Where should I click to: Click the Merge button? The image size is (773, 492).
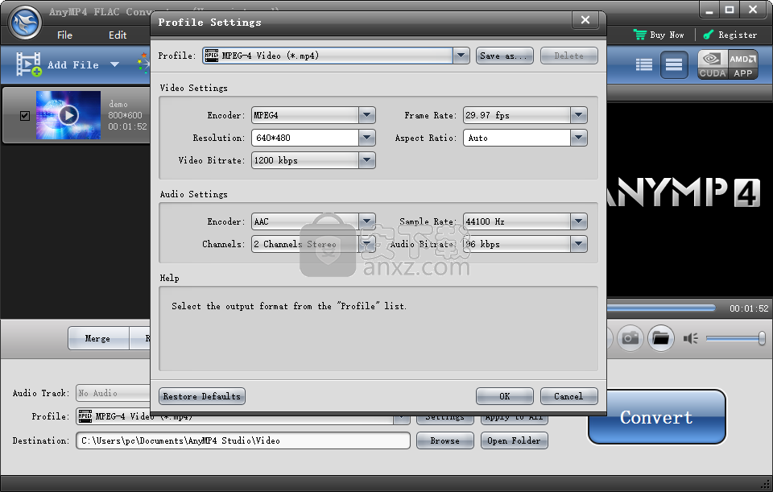point(97,339)
